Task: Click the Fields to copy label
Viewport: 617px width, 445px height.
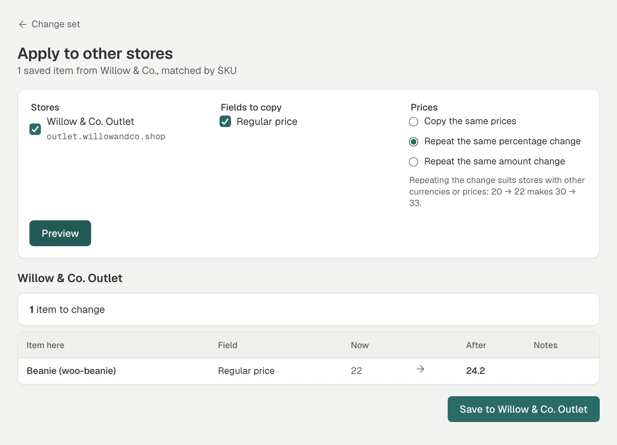Action: pos(251,107)
